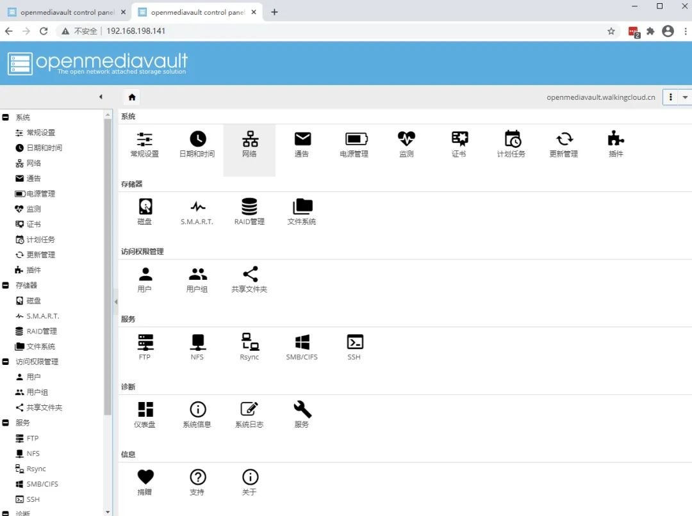Viewport: 692px width, 516px height.
Task: Open the 仪表盘 dashboard icon
Action: [x=145, y=414]
